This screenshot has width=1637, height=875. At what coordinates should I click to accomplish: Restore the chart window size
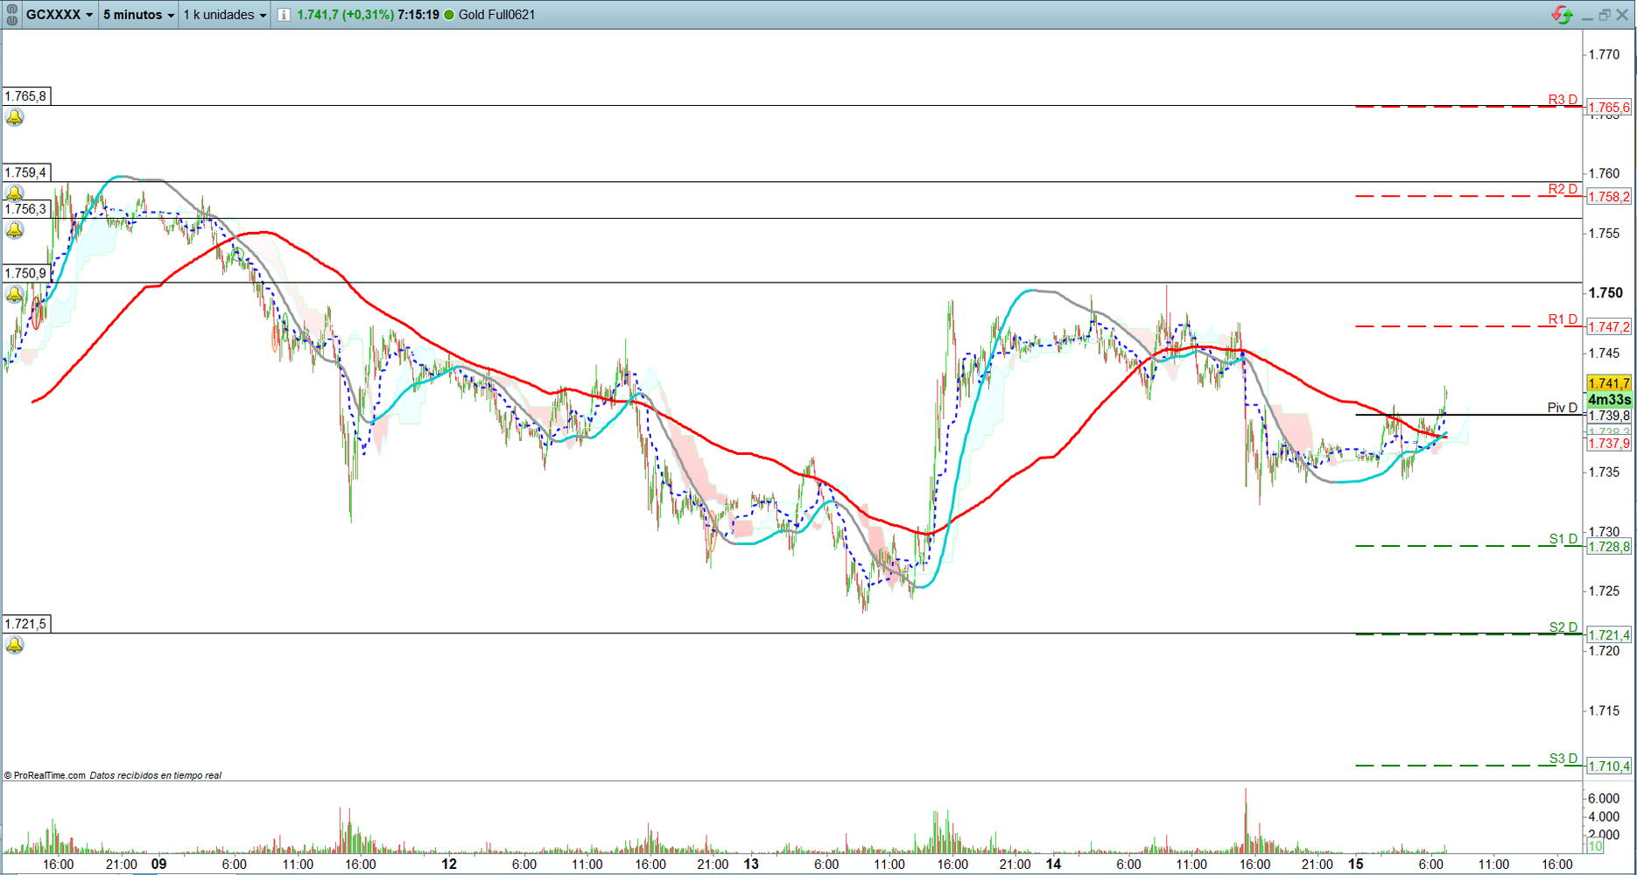click(1604, 15)
